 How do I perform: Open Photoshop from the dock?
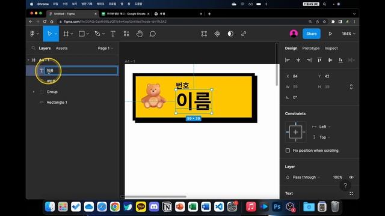click(x=277, y=207)
